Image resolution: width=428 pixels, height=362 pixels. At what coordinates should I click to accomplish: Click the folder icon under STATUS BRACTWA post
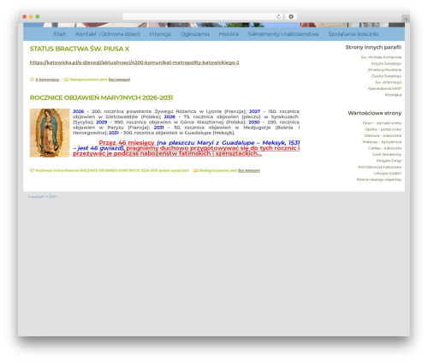point(66,80)
